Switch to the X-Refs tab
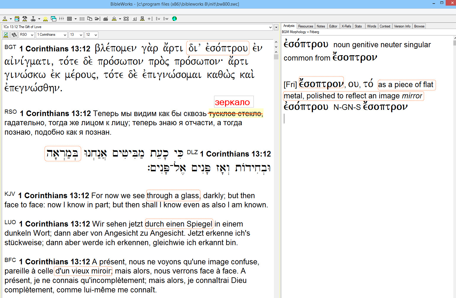 [x=346, y=26]
